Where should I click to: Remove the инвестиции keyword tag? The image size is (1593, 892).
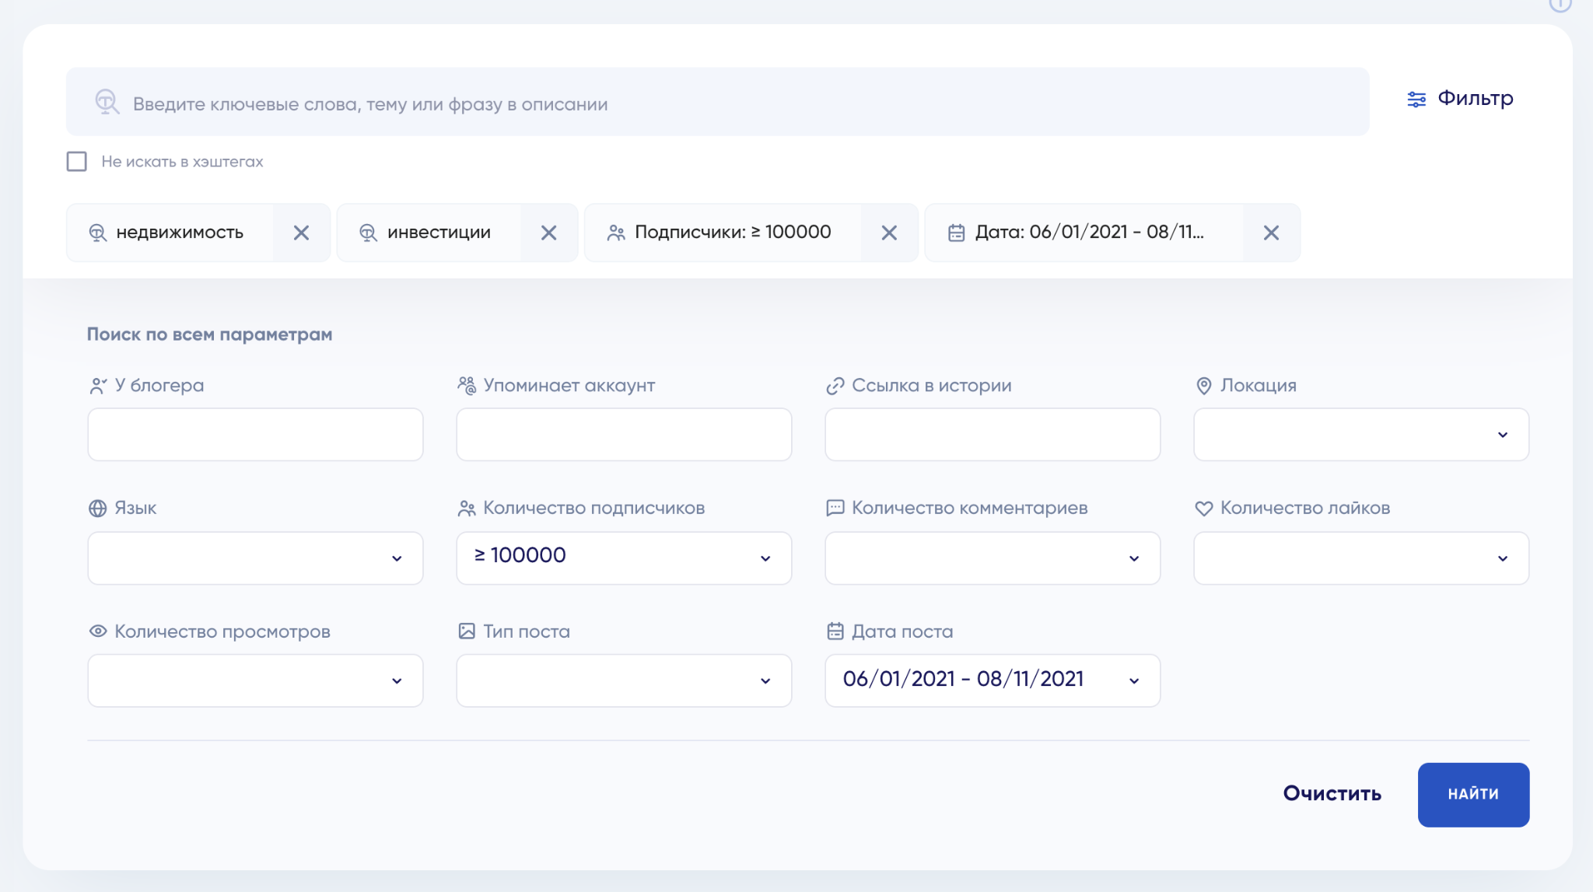pos(548,233)
